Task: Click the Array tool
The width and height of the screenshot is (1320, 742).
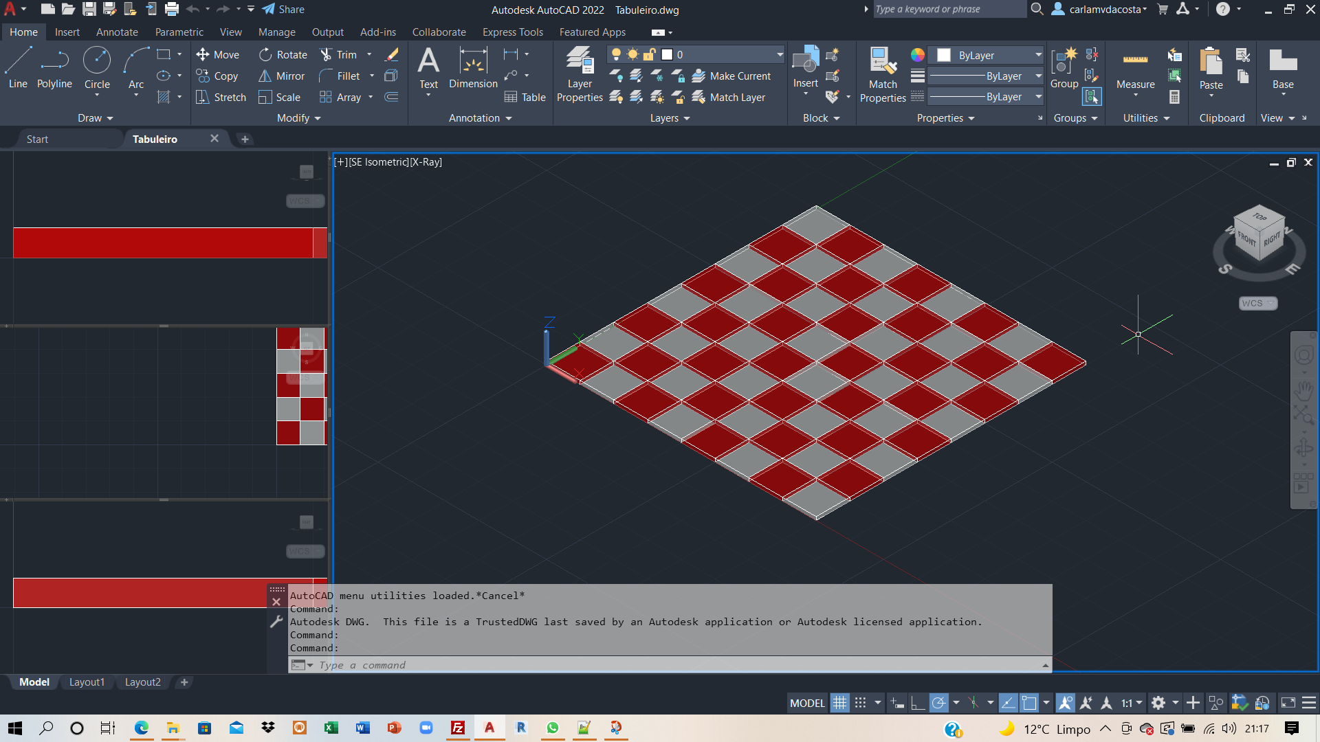Action: click(x=340, y=97)
